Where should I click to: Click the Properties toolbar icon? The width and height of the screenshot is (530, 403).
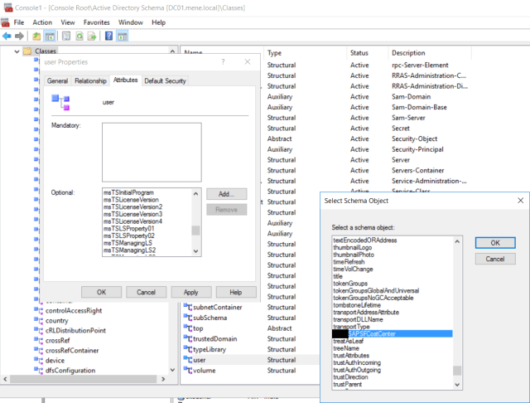tap(65, 36)
